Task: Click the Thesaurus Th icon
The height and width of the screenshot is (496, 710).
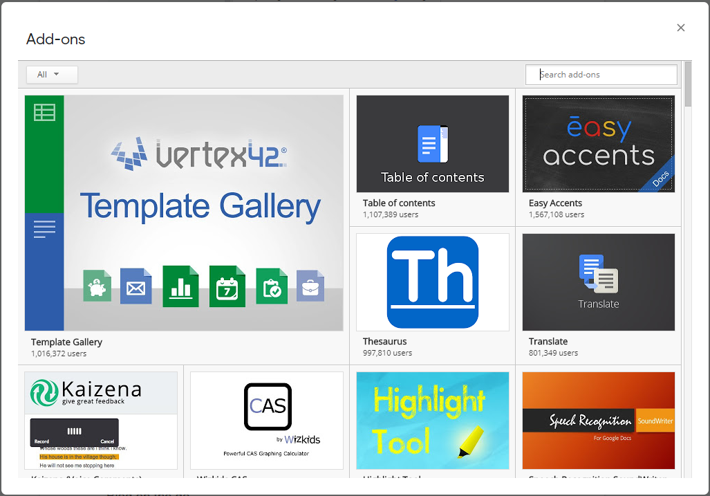Action: tap(433, 282)
